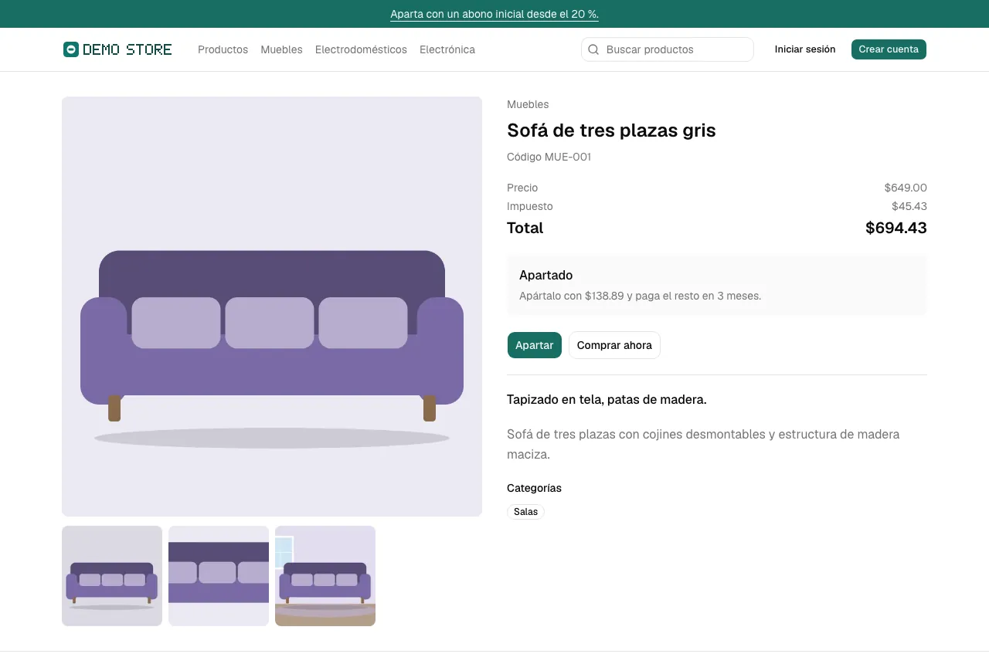Screen dimensions: 989x664
Task: Click the search magnifier icon
Action: point(593,49)
